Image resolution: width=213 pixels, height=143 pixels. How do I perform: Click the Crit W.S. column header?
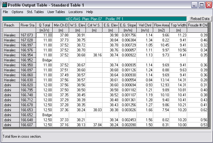(94, 25)
